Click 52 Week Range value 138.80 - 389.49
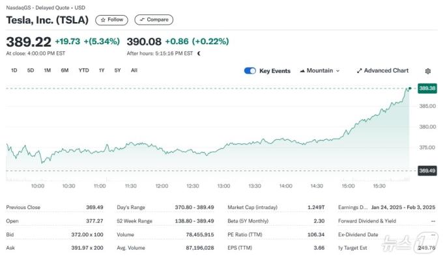 coord(194,221)
